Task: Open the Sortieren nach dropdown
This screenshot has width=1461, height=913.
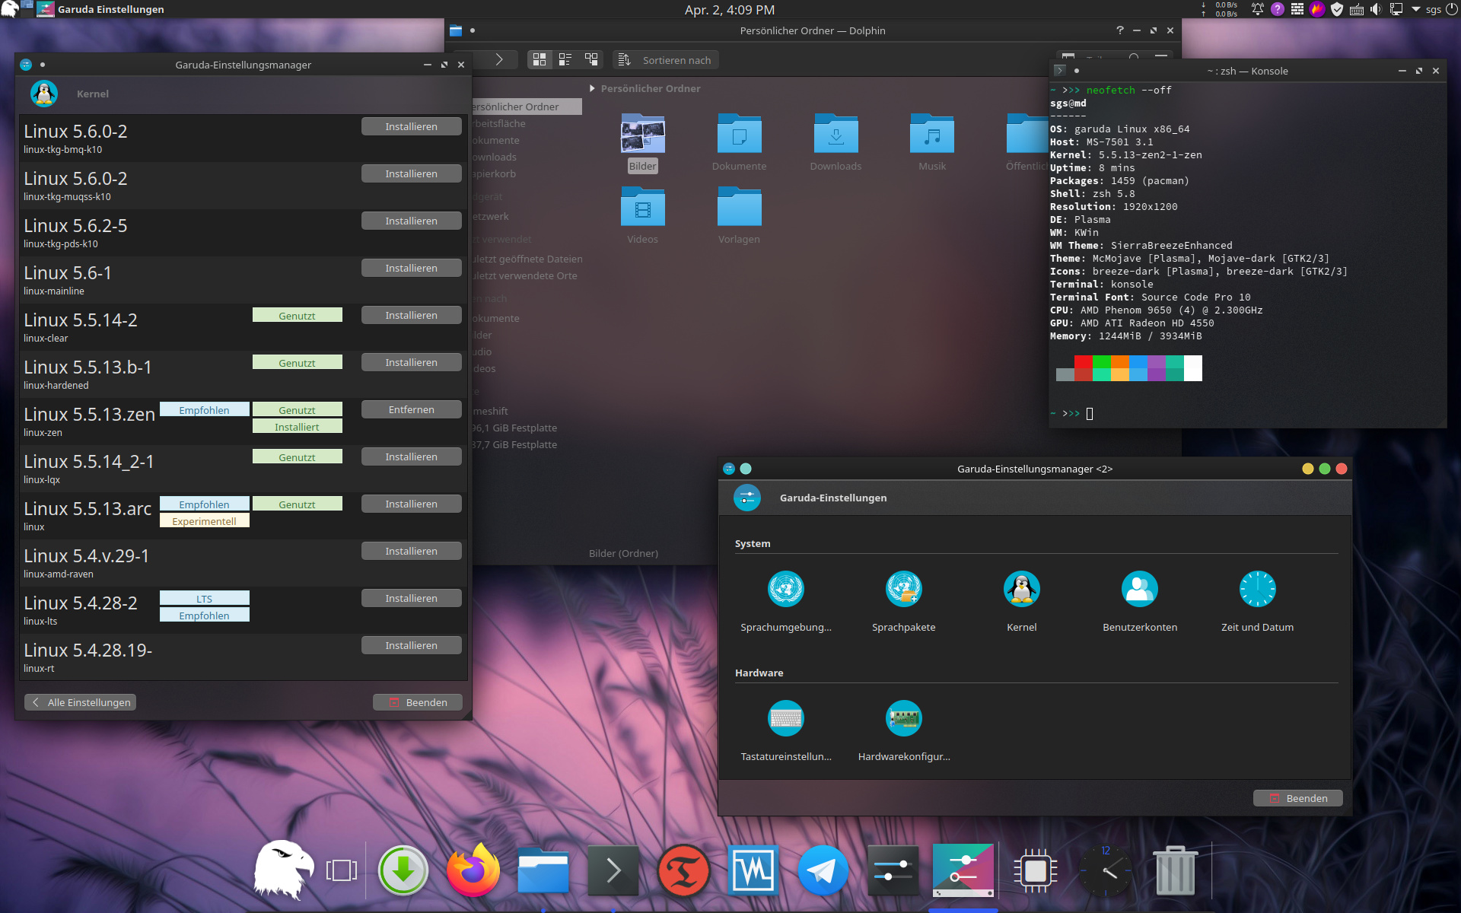Action: pos(666,60)
